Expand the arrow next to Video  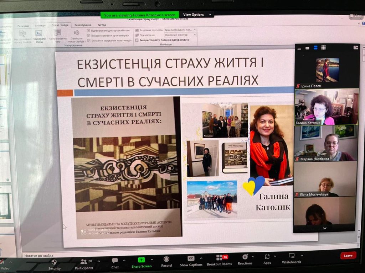pos(10,263)
